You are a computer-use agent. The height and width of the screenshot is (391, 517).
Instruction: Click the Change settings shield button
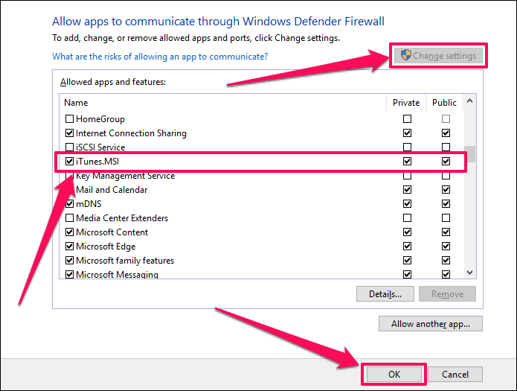[x=438, y=55]
